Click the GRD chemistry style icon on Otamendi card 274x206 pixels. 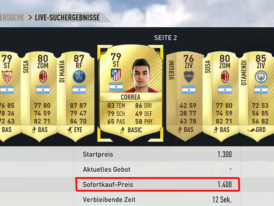[251, 130]
